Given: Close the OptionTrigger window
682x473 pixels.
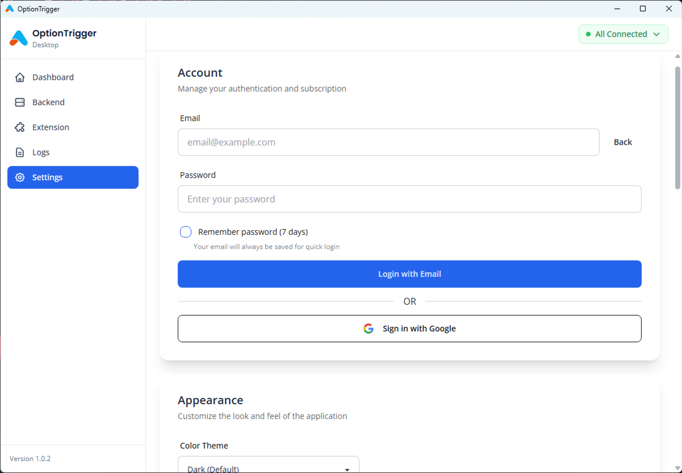Looking at the screenshot, I should (669, 9).
